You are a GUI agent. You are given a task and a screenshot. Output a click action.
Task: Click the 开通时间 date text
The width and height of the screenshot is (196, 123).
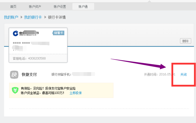[160, 75]
